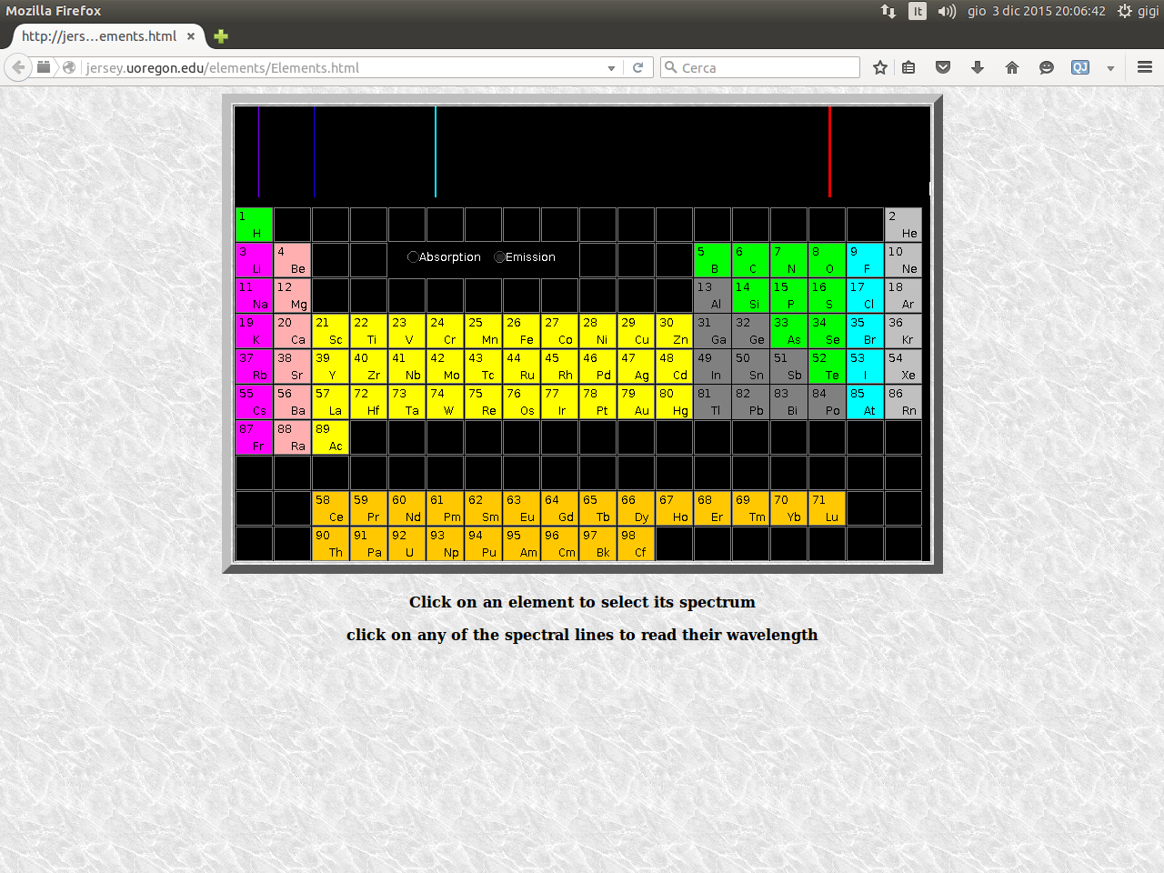This screenshot has height=873, width=1164.
Task: Click the reload page icon
Action: click(x=638, y=67)
